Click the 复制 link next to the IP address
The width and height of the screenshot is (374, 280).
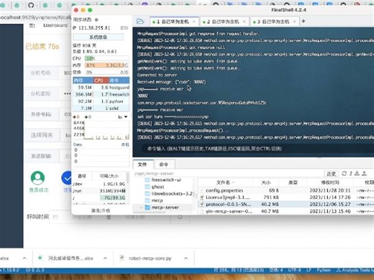(x=124, y=28)
